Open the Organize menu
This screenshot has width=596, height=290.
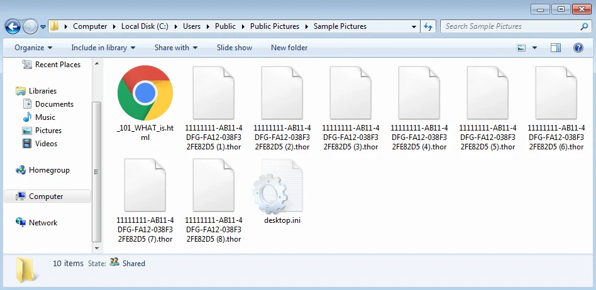[x=33, y=48]
